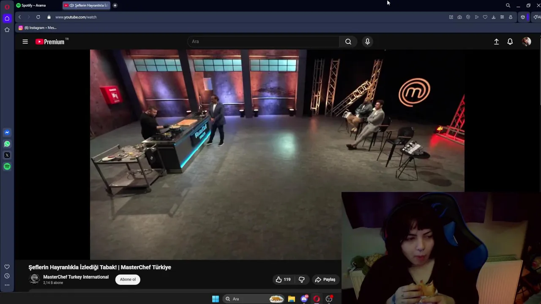This screenshot has width=541, height=304.
Task: Open Opera account profile icon
Action: coord(511,17)
